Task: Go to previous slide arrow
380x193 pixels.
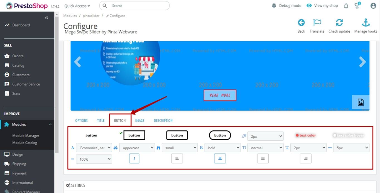Action: [x=77, y=62]
